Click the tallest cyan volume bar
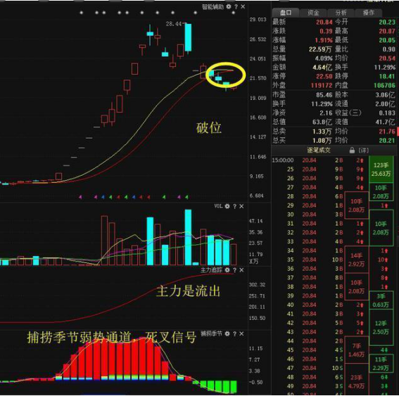The width and height of the screenshot is (399, 396). (188, 237)
